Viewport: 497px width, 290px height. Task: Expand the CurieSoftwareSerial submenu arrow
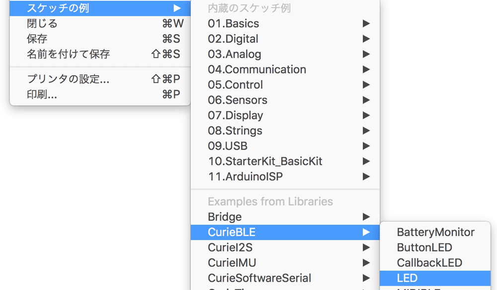(366, 278)
